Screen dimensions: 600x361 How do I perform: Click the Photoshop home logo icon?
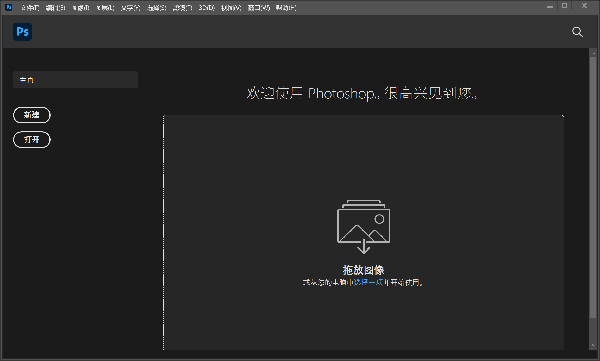(22, 32)
